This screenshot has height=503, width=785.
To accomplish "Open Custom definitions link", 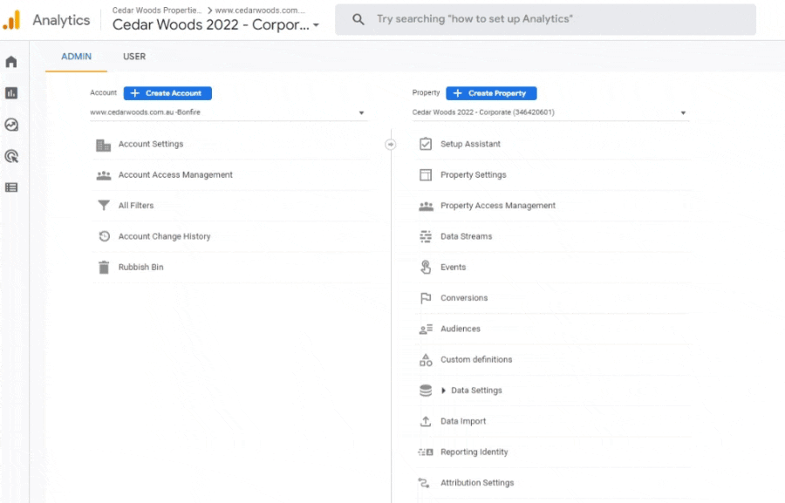I will point(476,359).
